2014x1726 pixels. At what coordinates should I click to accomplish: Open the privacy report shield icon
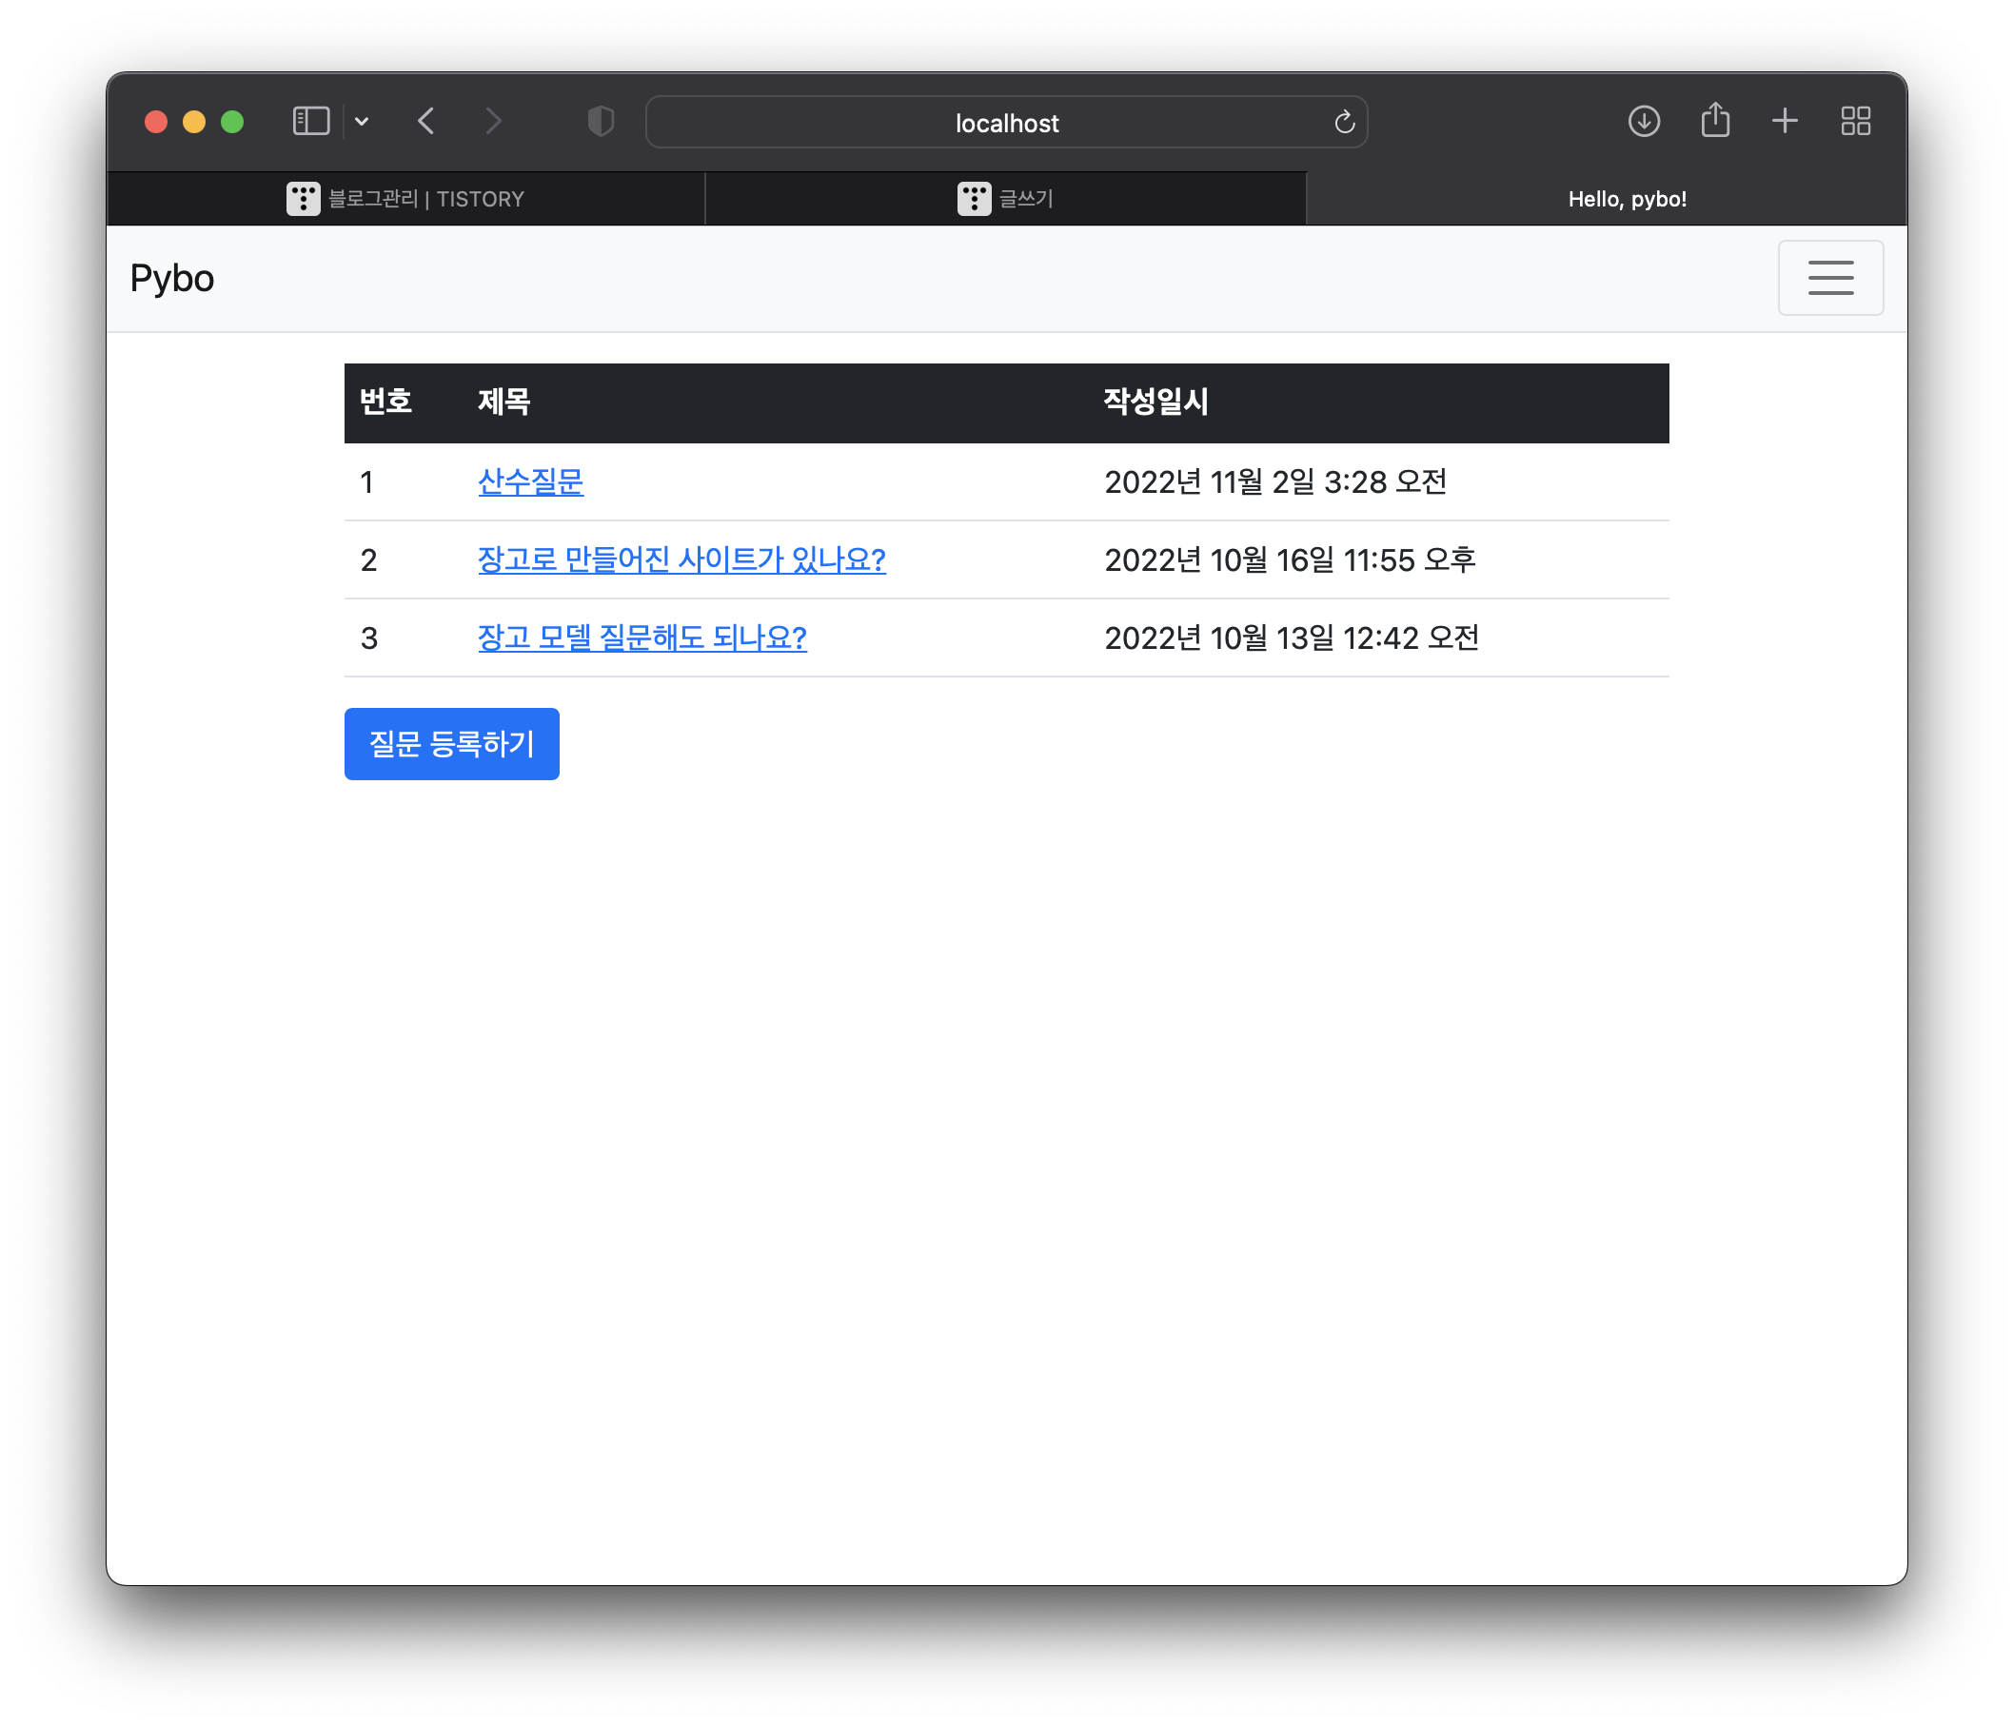[x=601, y=122]
